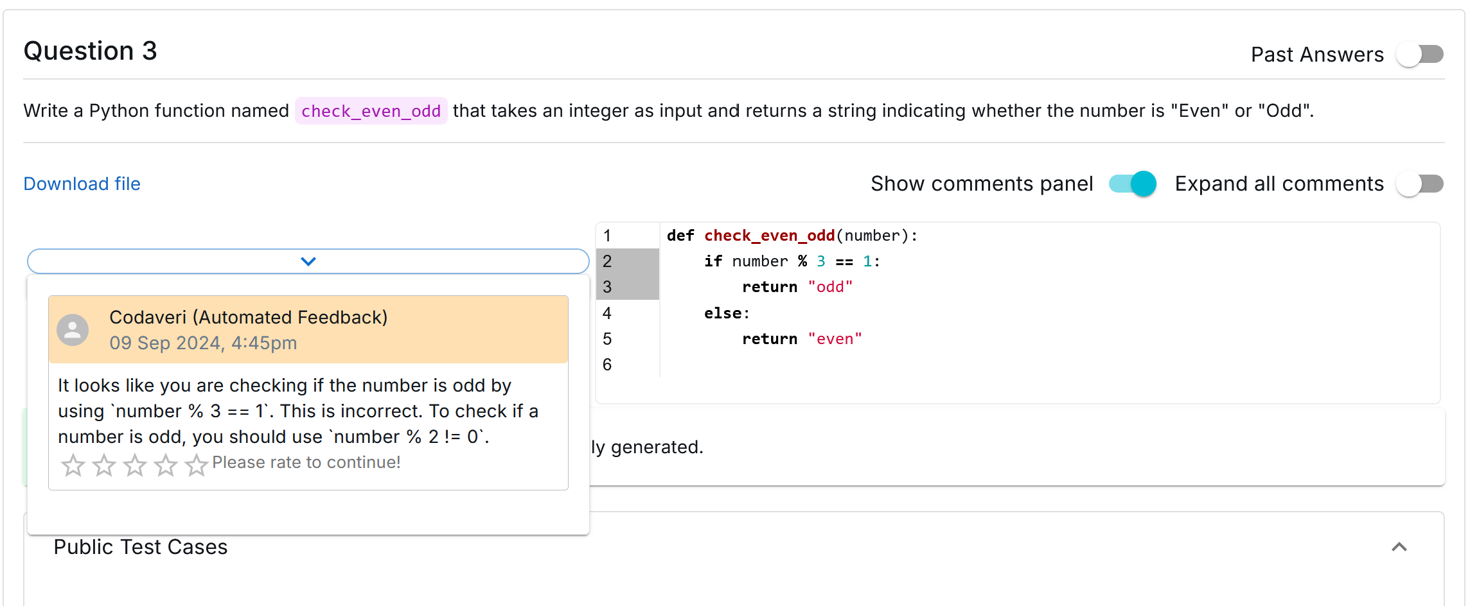Select line number 5 in gutter

tap(607, 339)
